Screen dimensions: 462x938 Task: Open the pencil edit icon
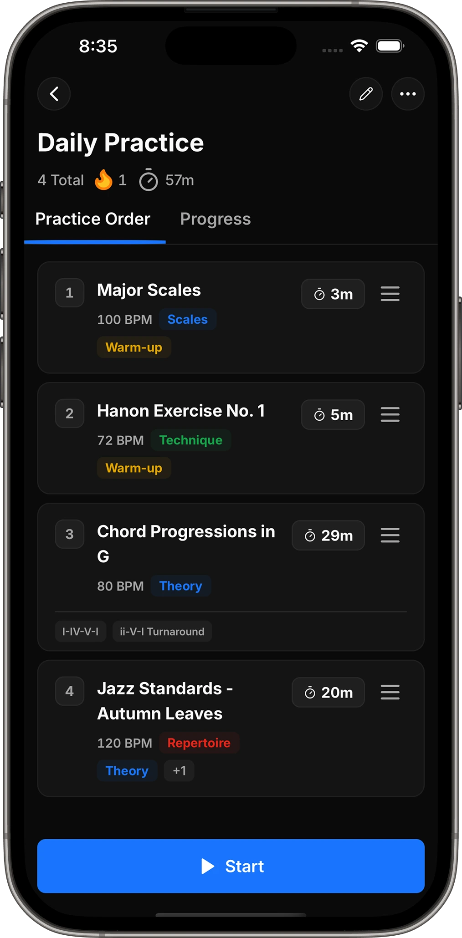366,94
